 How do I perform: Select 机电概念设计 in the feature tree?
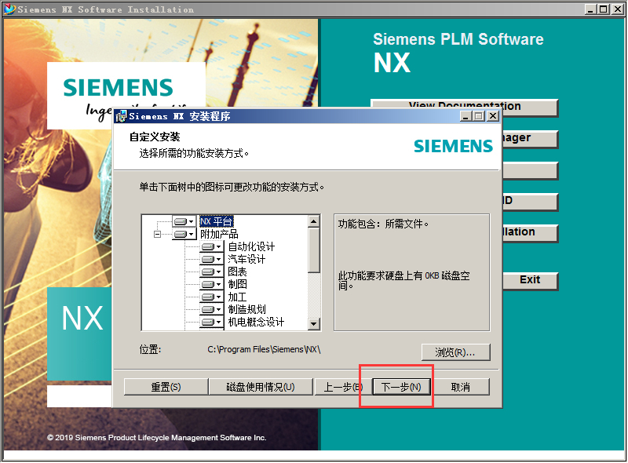(x=257, y=322)
